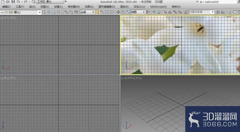Open the selection filter dropdown 全部
The width and height of the screenshot is (240, 132).
click(87, 12)
